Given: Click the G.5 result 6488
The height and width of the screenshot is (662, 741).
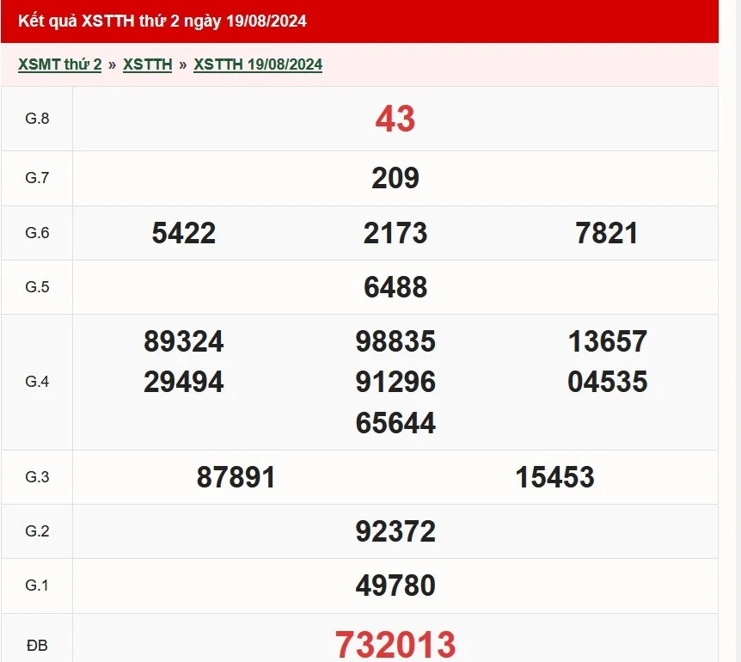Looking at the screenshot, I should (x=395, y=287).
